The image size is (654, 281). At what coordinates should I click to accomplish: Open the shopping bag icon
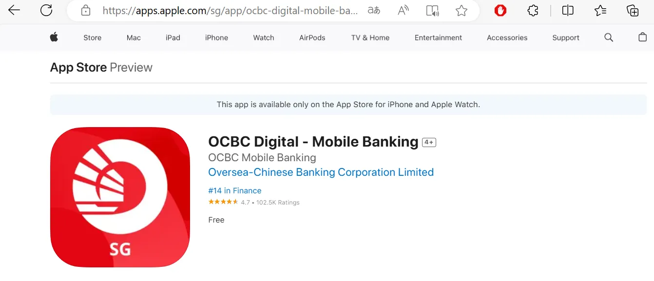point(642,37)
